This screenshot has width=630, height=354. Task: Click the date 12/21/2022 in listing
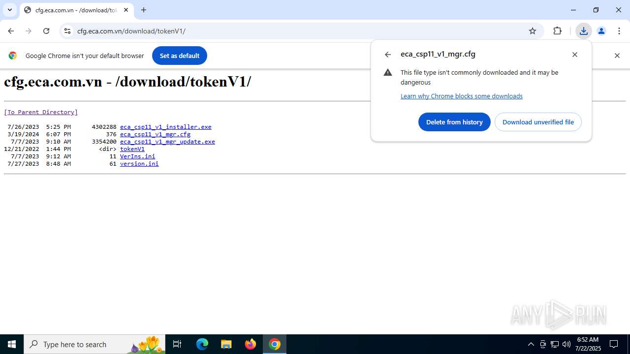click(21, 149)
